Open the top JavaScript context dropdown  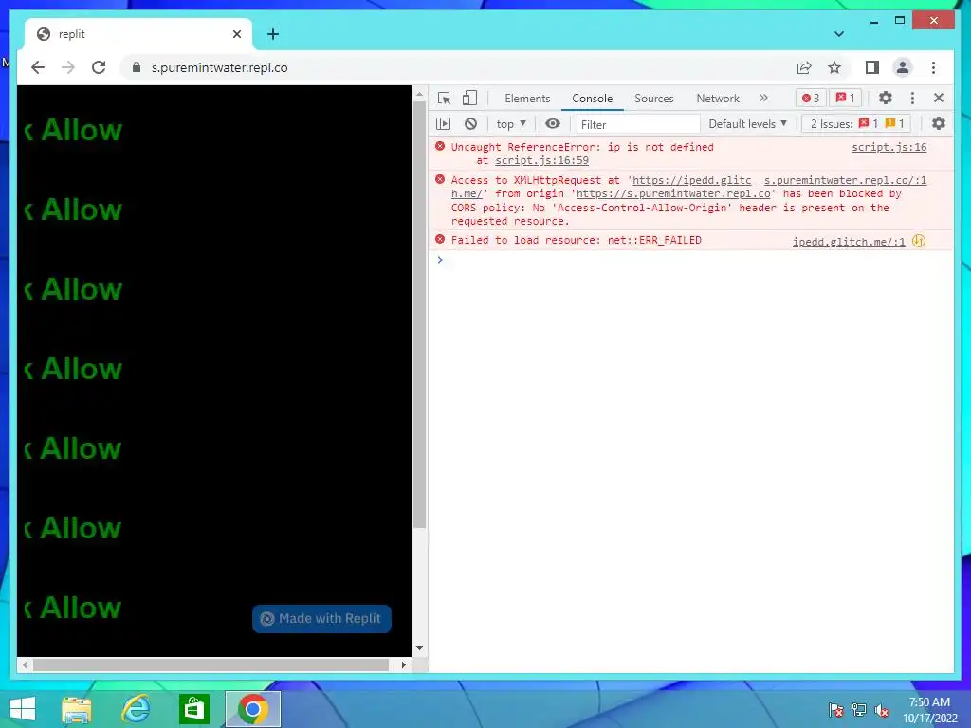tap(511, 124)
